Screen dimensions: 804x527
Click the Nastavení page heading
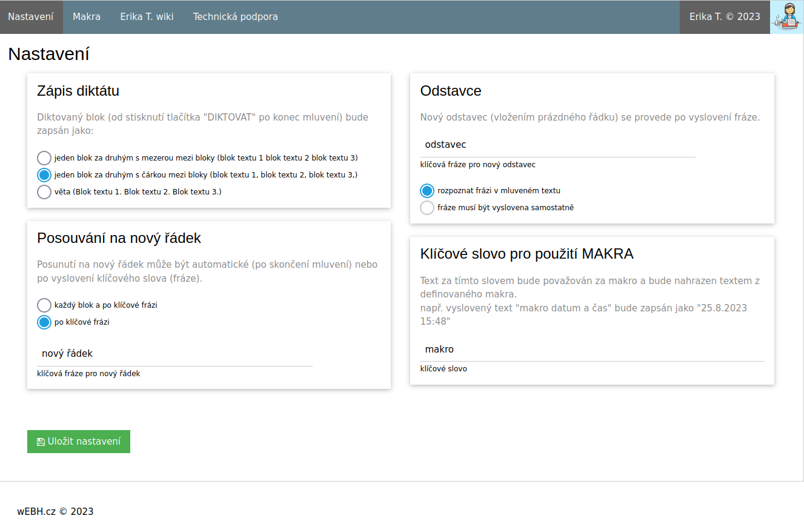pyautogui.click(x=48, y=54)
